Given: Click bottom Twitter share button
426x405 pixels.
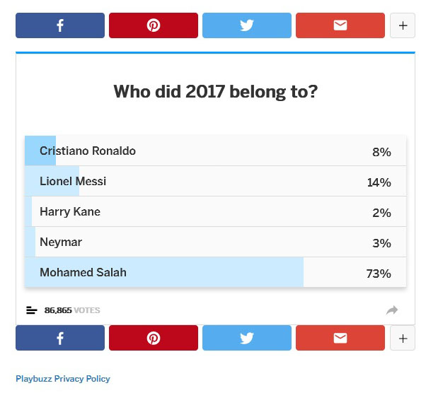Looking at the screenshot, I should click(x=247, y=338).
